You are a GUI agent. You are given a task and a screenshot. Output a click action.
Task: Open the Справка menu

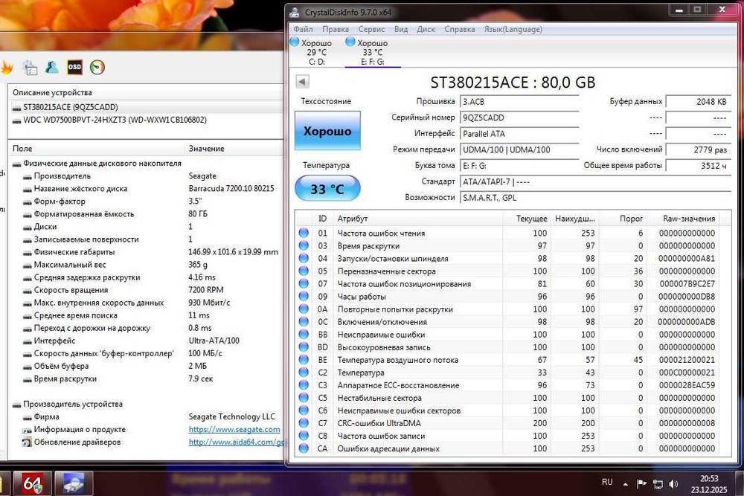click(459, 30)
